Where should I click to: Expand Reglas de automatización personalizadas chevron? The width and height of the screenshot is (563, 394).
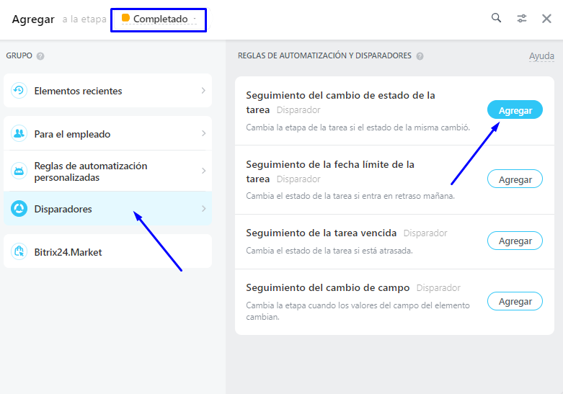click(x=203, y=171)
